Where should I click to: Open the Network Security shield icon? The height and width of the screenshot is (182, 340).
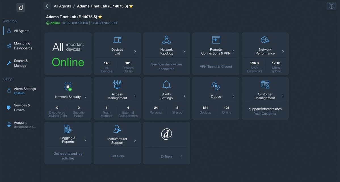(68, 87)
